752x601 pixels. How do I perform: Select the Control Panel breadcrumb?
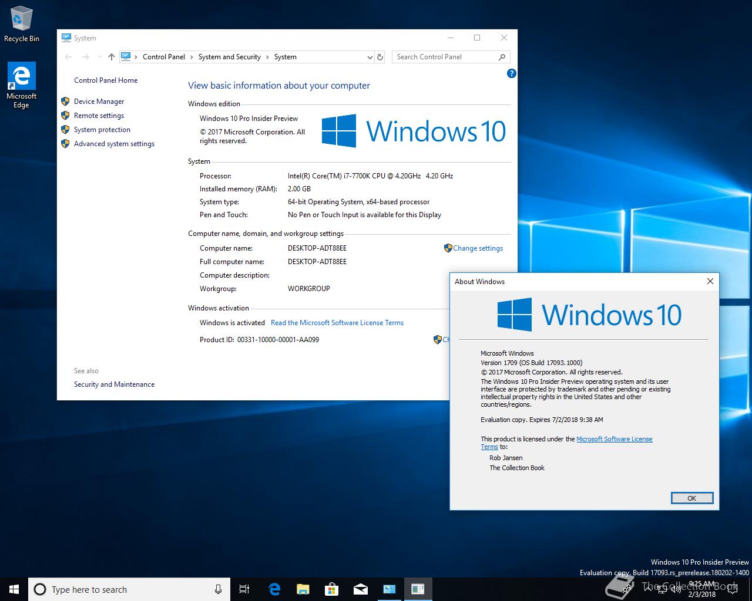tap(164, 57)
